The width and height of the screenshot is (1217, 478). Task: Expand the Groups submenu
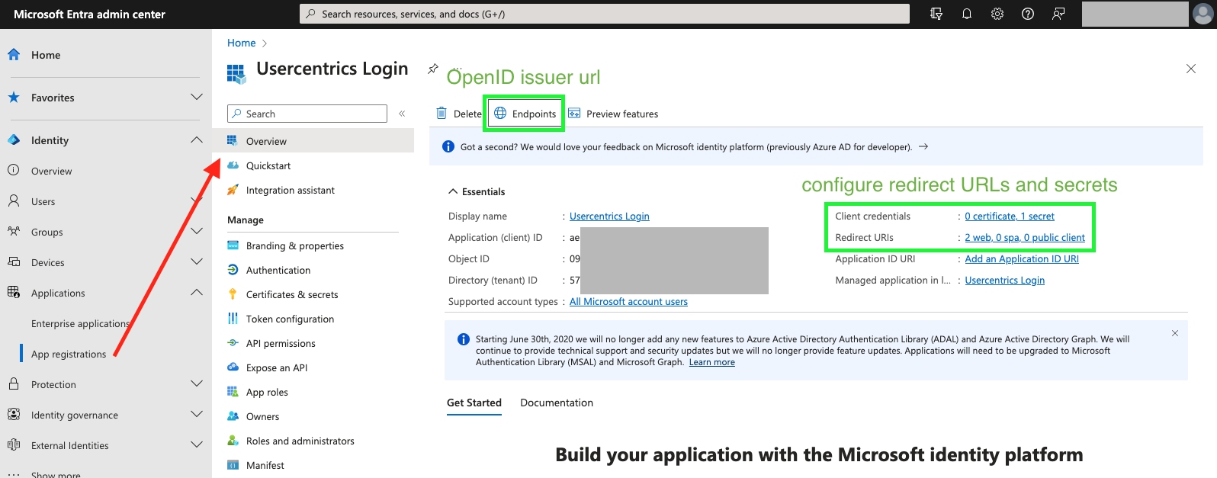(x=197, y=232)
